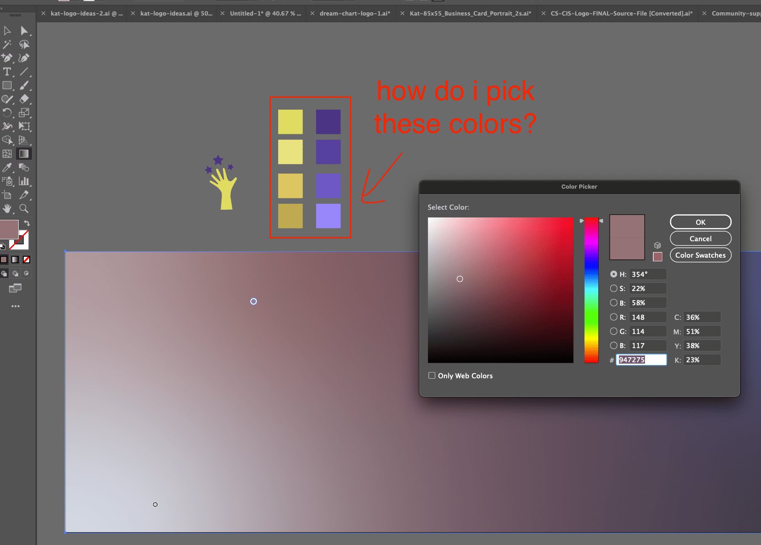The width and height of the screenshot is (761, 545).
Task: Select the Gradient tool
Action: [24, 153]
